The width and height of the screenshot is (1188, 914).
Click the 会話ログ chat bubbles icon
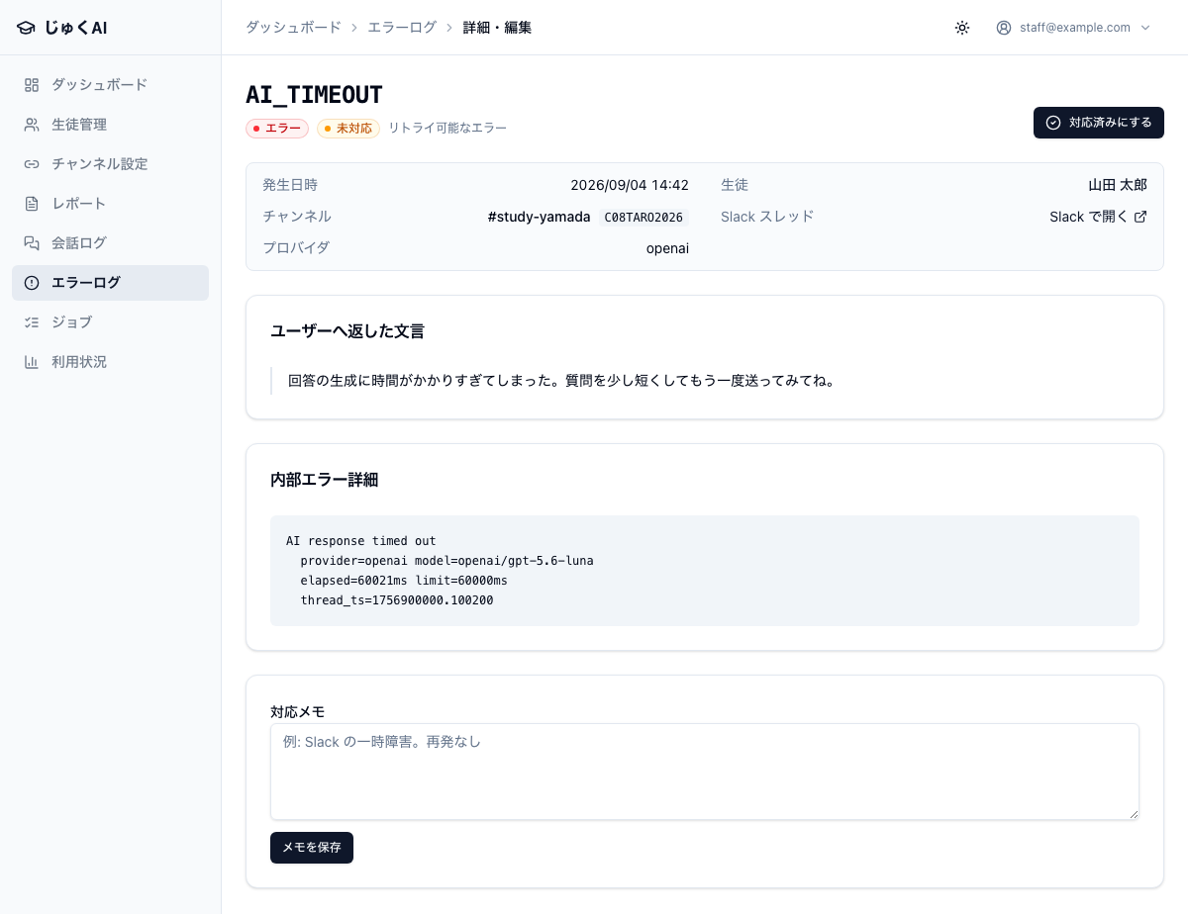coord(32,243)
